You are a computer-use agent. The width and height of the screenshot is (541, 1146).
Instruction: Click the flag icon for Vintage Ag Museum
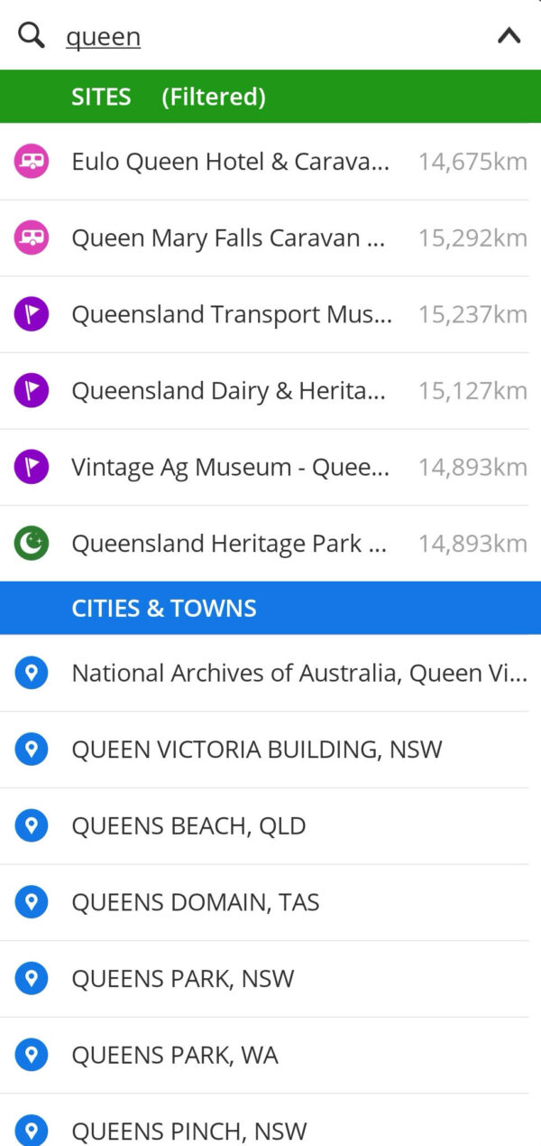[32, 467]
